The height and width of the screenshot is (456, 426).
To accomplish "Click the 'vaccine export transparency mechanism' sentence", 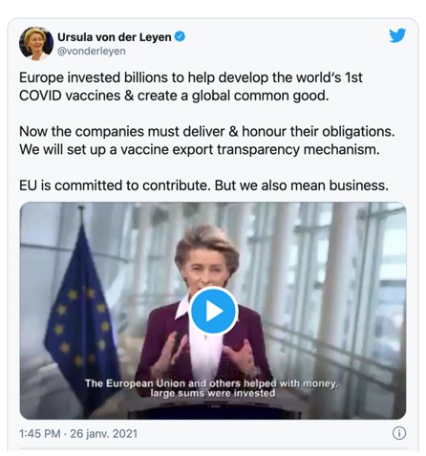I will (200, 149).
